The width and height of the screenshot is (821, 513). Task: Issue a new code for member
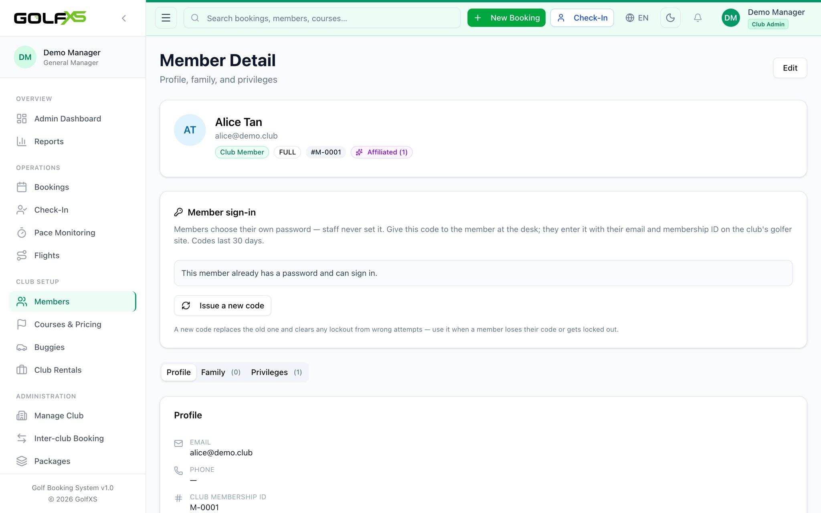point(222,306)
